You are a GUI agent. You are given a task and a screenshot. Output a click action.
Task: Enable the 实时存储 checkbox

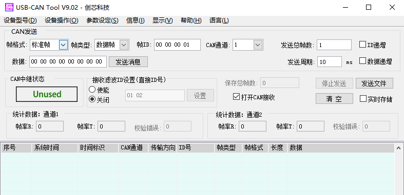coord(363,99)
